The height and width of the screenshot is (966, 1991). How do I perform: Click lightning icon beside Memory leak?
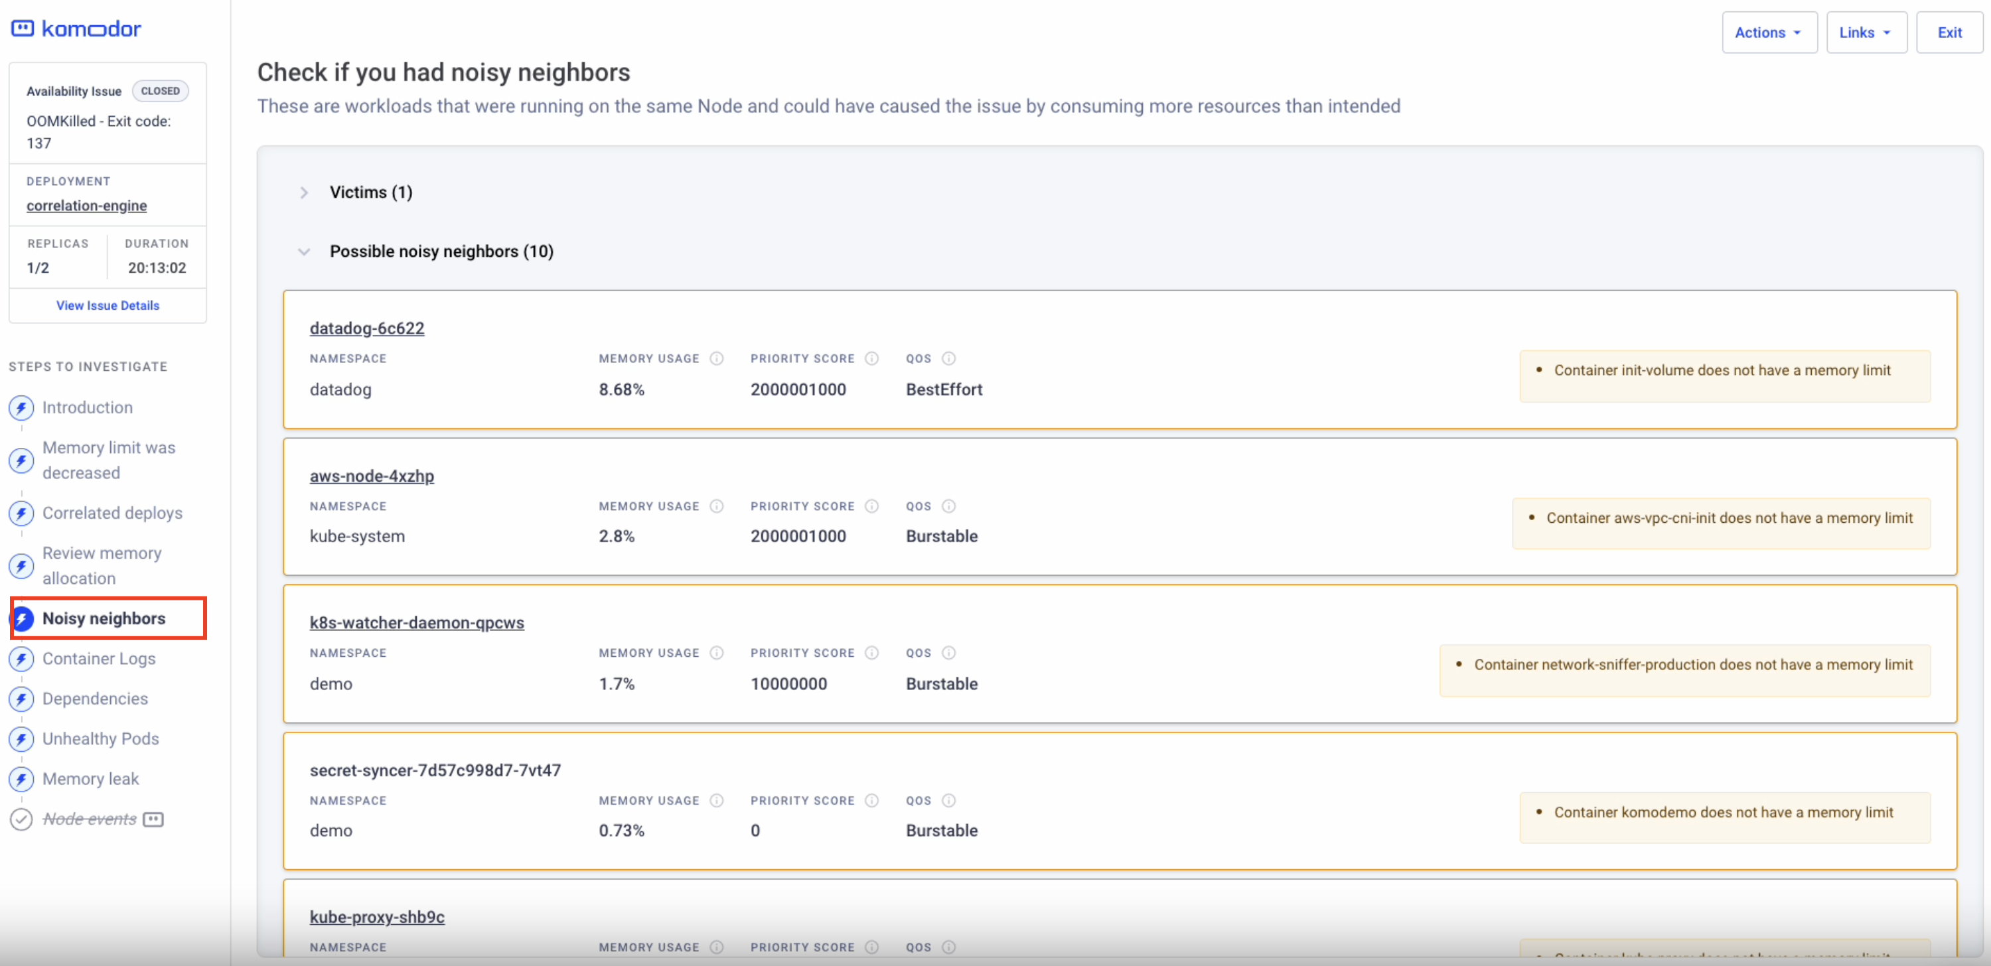(x=22, y=780)
